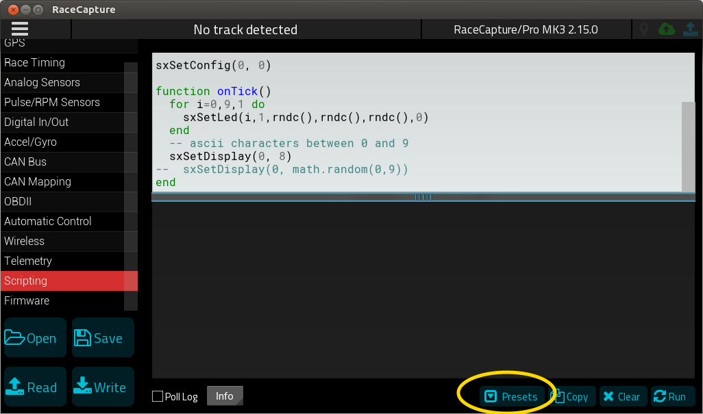Close the RaceCapture window
The image size is (703, 414).
point(14,10)
